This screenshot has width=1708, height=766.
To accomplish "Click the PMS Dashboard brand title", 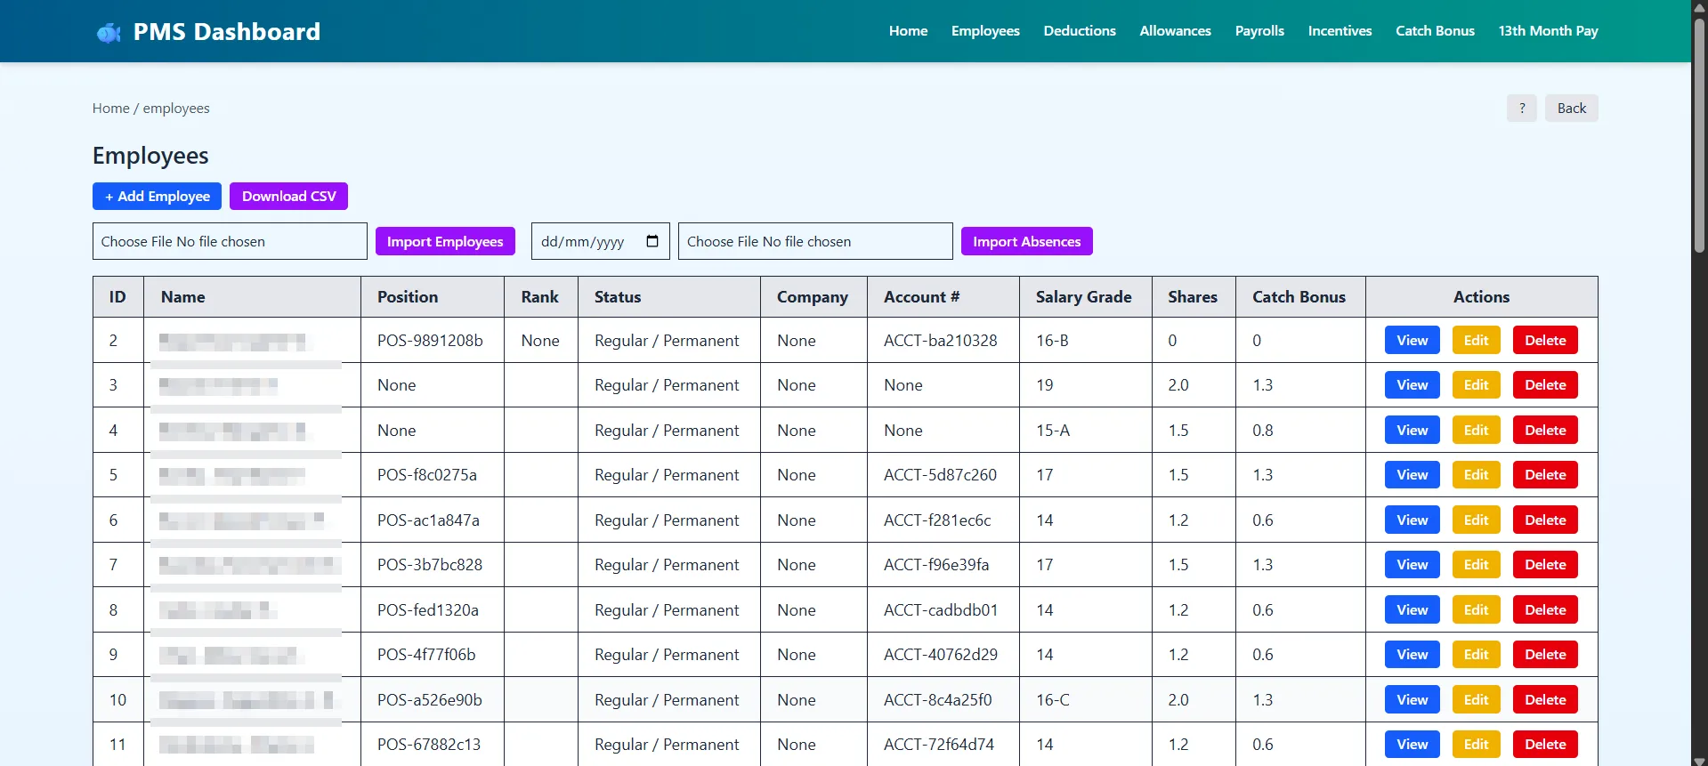I will (227, 32).
